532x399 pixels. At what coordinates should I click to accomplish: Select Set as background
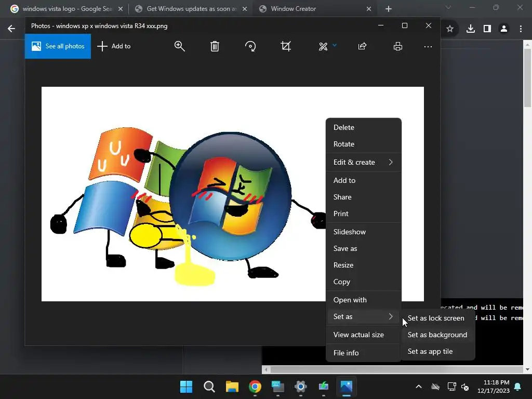click(x=437, y=335)
